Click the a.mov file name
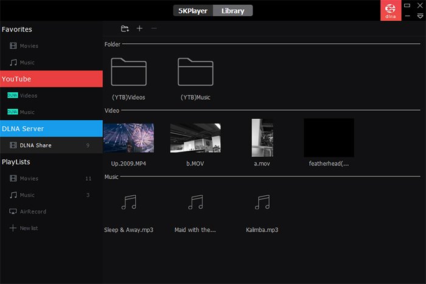426x284 pixels. (262, 164)
